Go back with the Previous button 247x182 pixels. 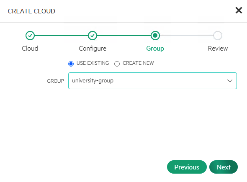coord(187,167)
